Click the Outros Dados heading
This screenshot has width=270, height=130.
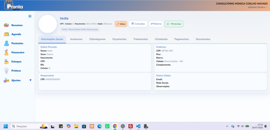[x=163, y=76]
